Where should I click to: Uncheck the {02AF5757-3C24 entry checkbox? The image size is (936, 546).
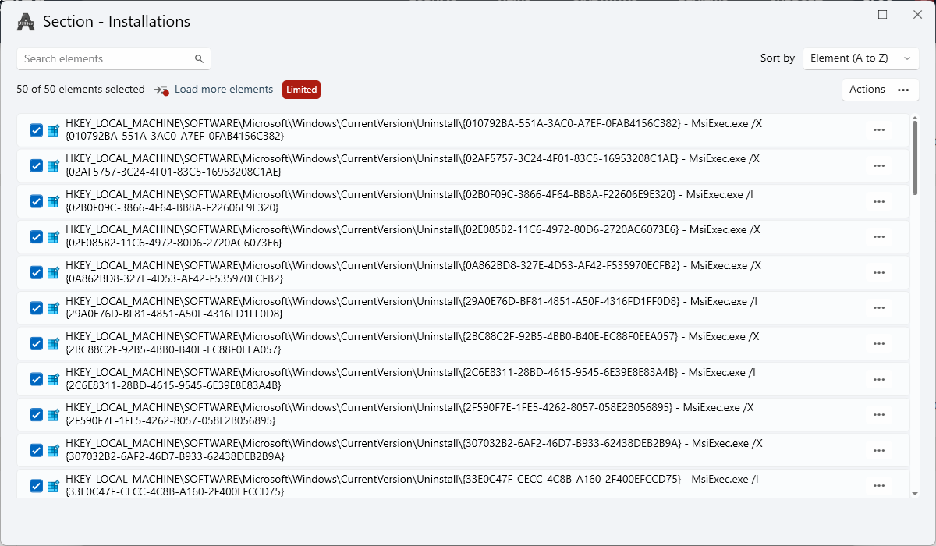(36, 166)
